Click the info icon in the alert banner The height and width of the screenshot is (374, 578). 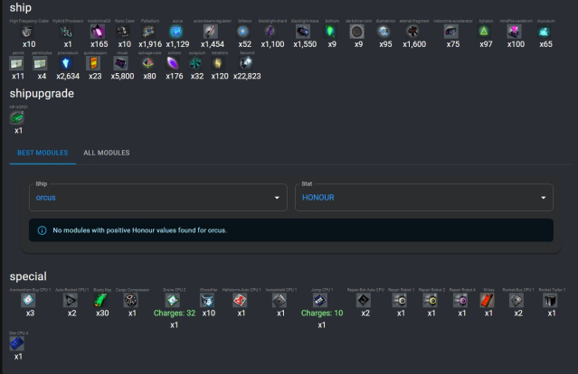pos(42,230)
